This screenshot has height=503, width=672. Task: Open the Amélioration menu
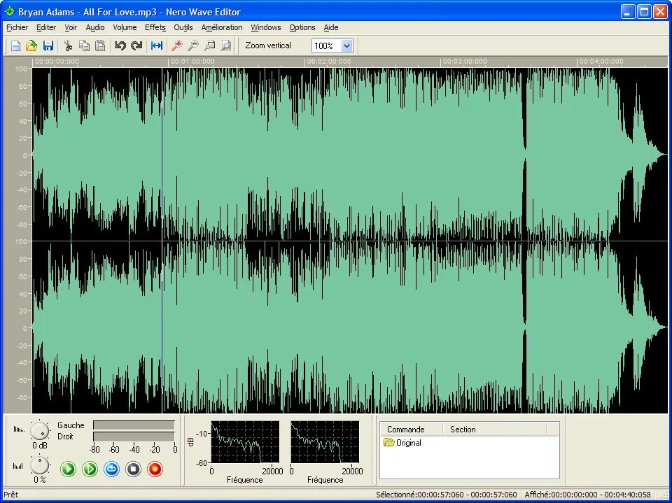[x=222, y=27]
